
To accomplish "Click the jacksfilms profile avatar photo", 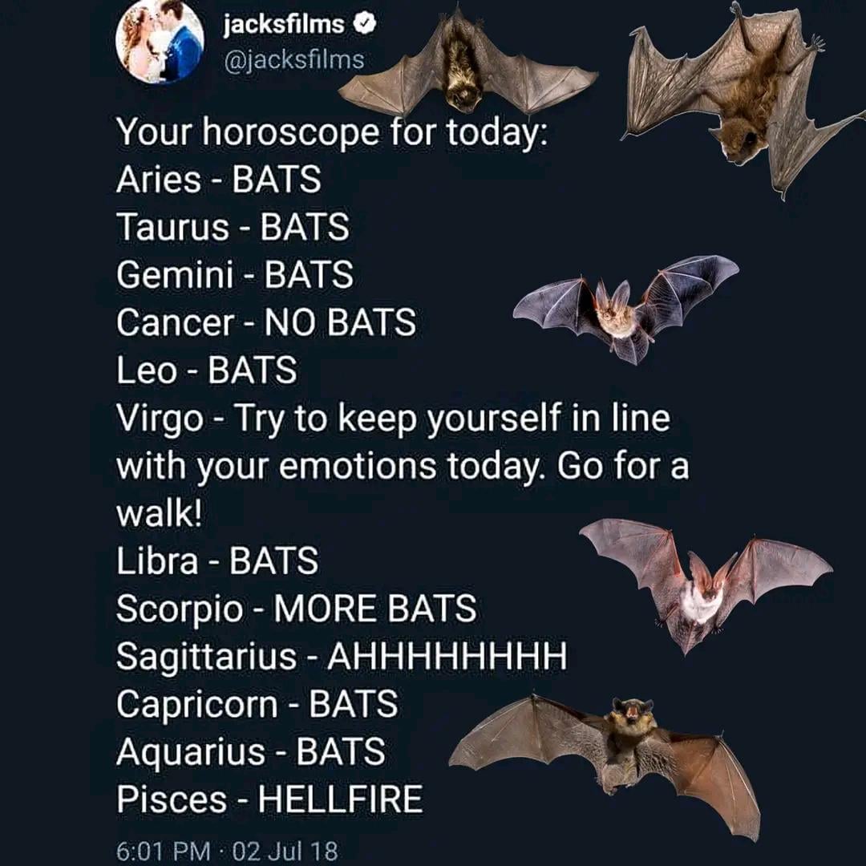I will (160, 42).
